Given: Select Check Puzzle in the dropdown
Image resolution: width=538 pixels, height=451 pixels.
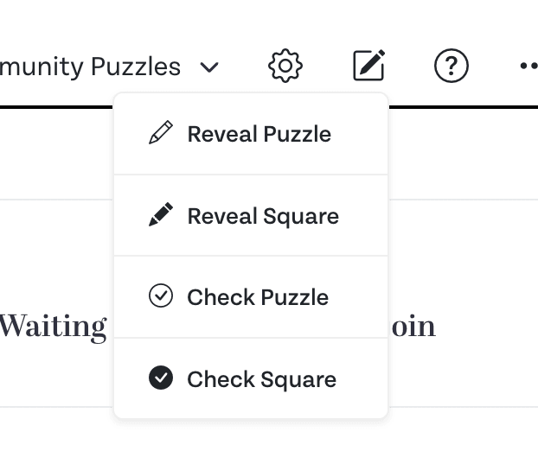Looking at the screenshot, I should point(251,297).
